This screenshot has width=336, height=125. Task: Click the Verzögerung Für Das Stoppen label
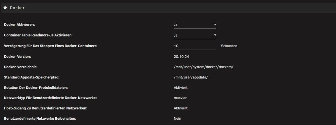coord(51,46)
